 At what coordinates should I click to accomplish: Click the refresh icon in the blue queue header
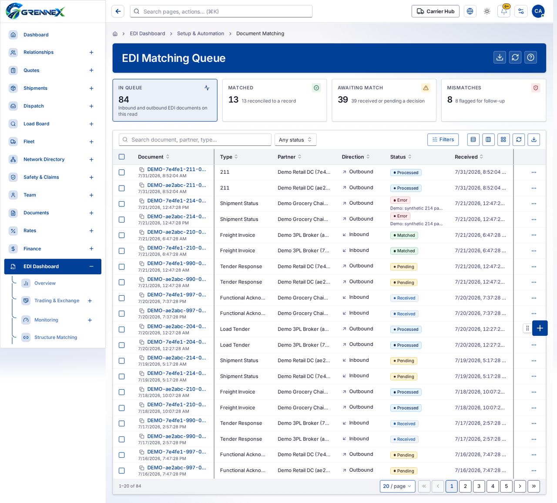515,57
